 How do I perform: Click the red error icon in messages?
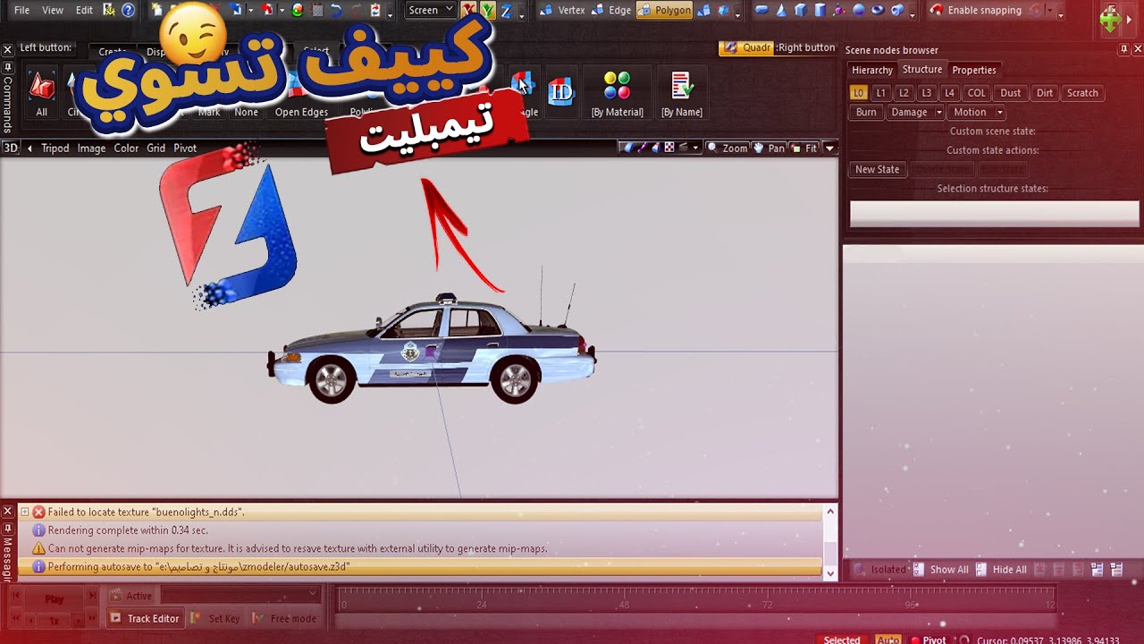click(38, 513)
